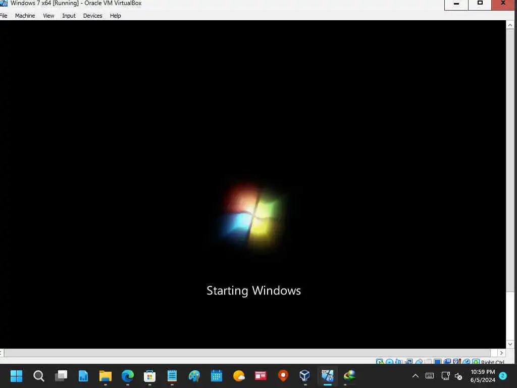
Task: Open the Input menu
Action: tap(69, 16)
